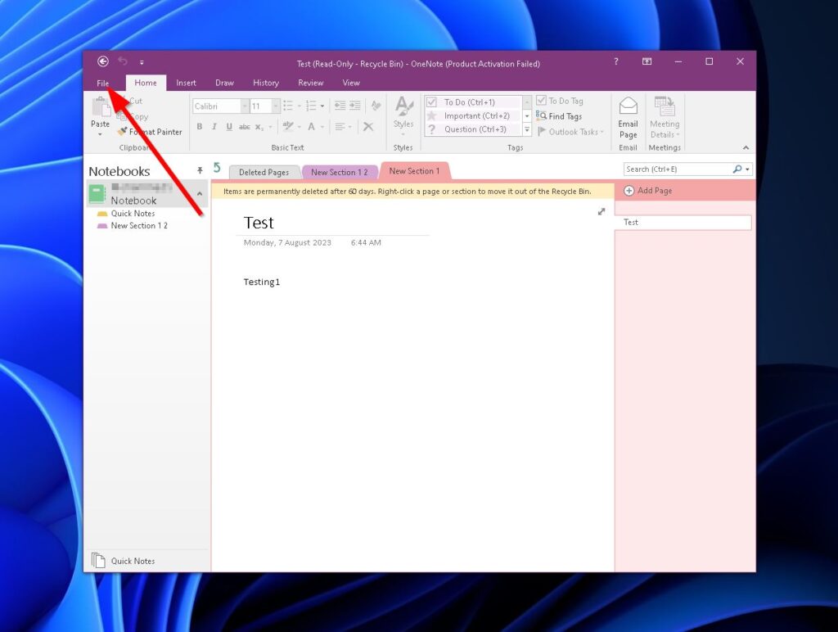Apply italic formatting
The height and width of the screenshot is (632, 838).
(214, 127)
